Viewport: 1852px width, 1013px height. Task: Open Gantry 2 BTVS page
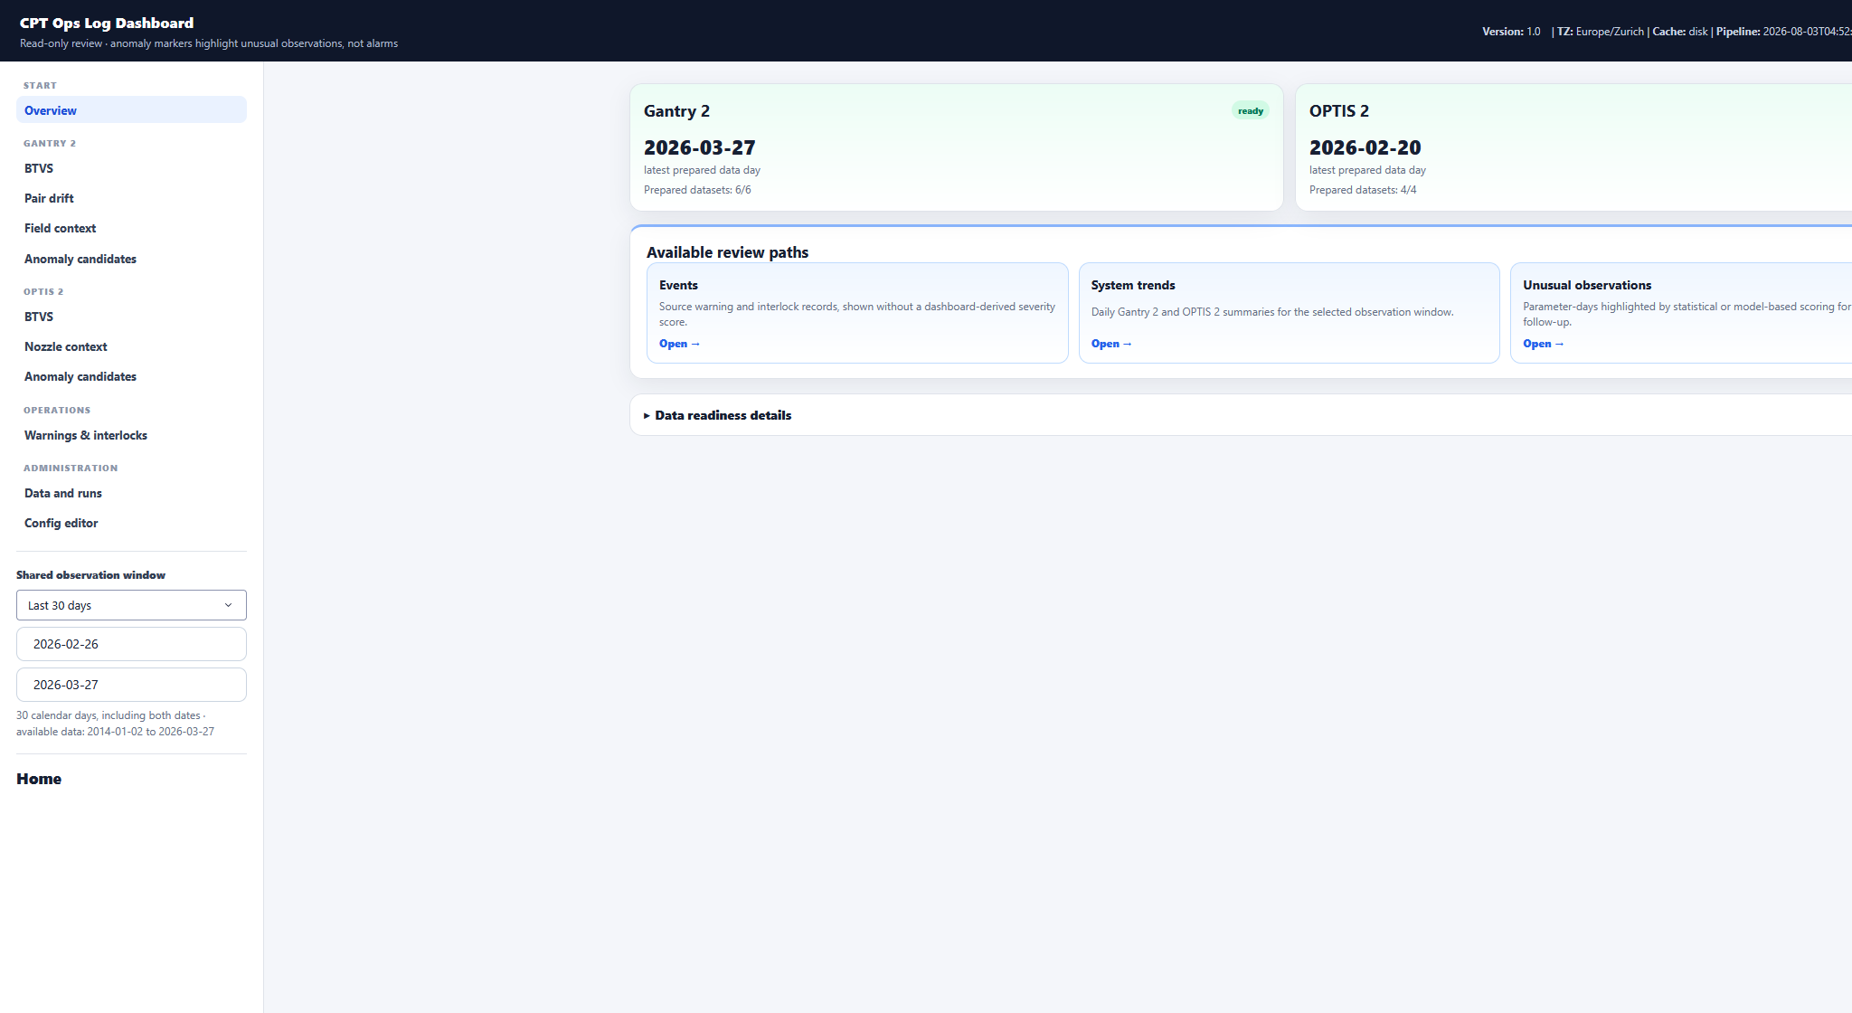(131, 168)
